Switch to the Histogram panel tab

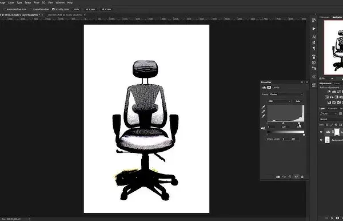pyautogui.click(x=324, y=17)
